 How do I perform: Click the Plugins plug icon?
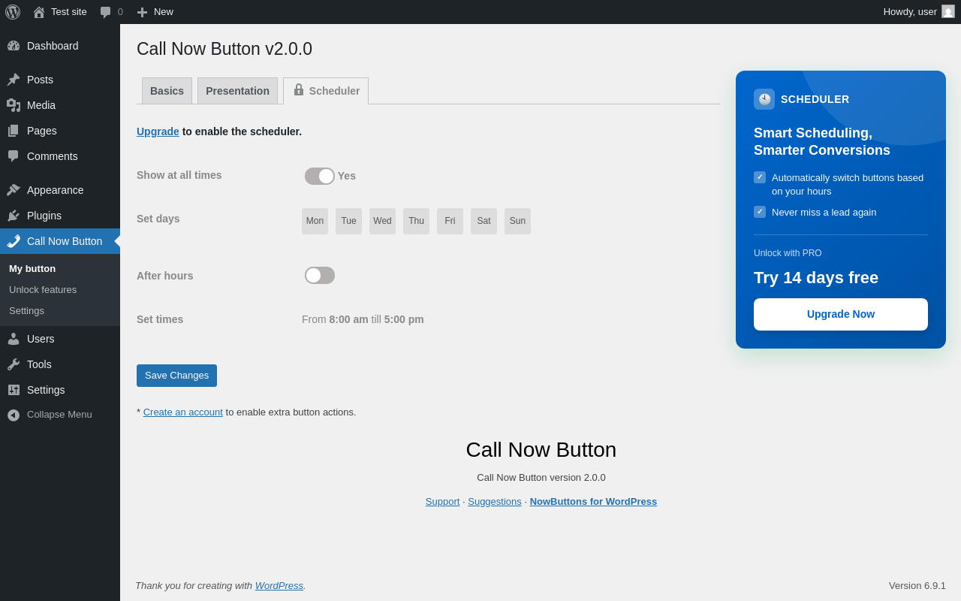(x=14, y=216)
